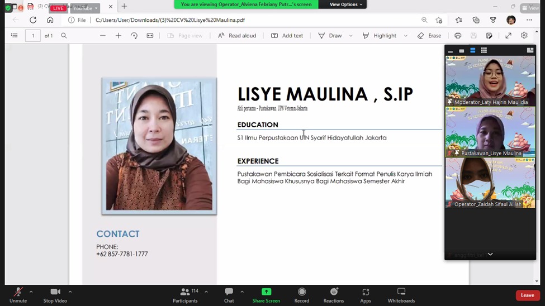This screenshot has height=306, width=545.
Task: Expand video options arrow beside Stop Video
Action: pos(70,291)
